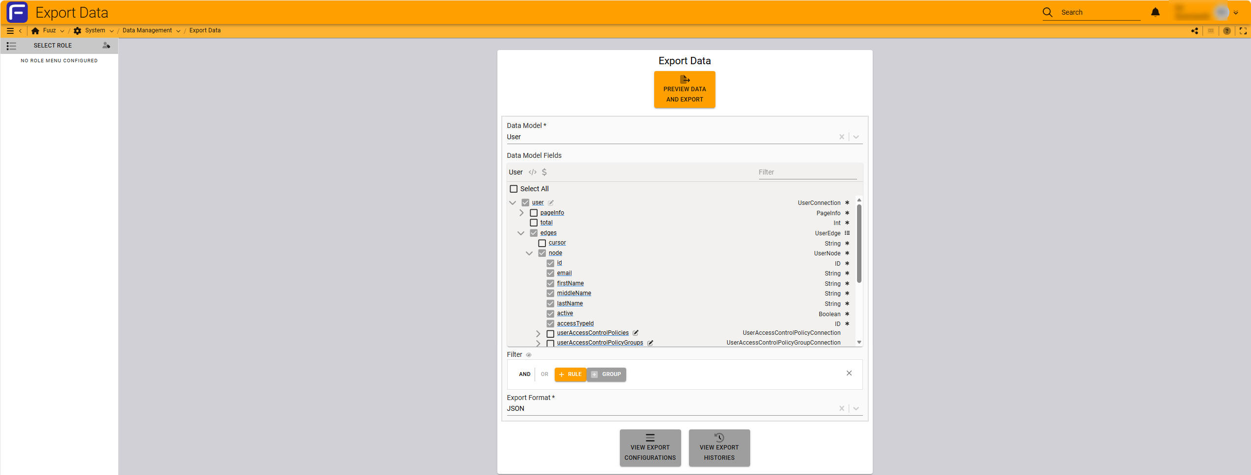
Task: Uncheck the email field checkbox
Action: (550, 274)
